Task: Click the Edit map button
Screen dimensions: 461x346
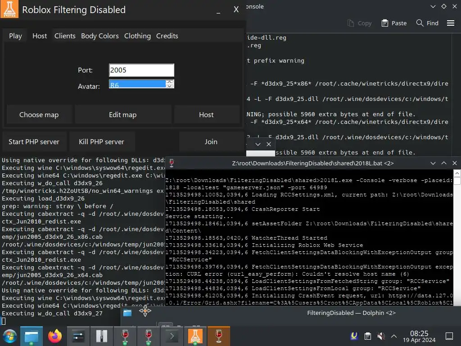Action: 122,115
